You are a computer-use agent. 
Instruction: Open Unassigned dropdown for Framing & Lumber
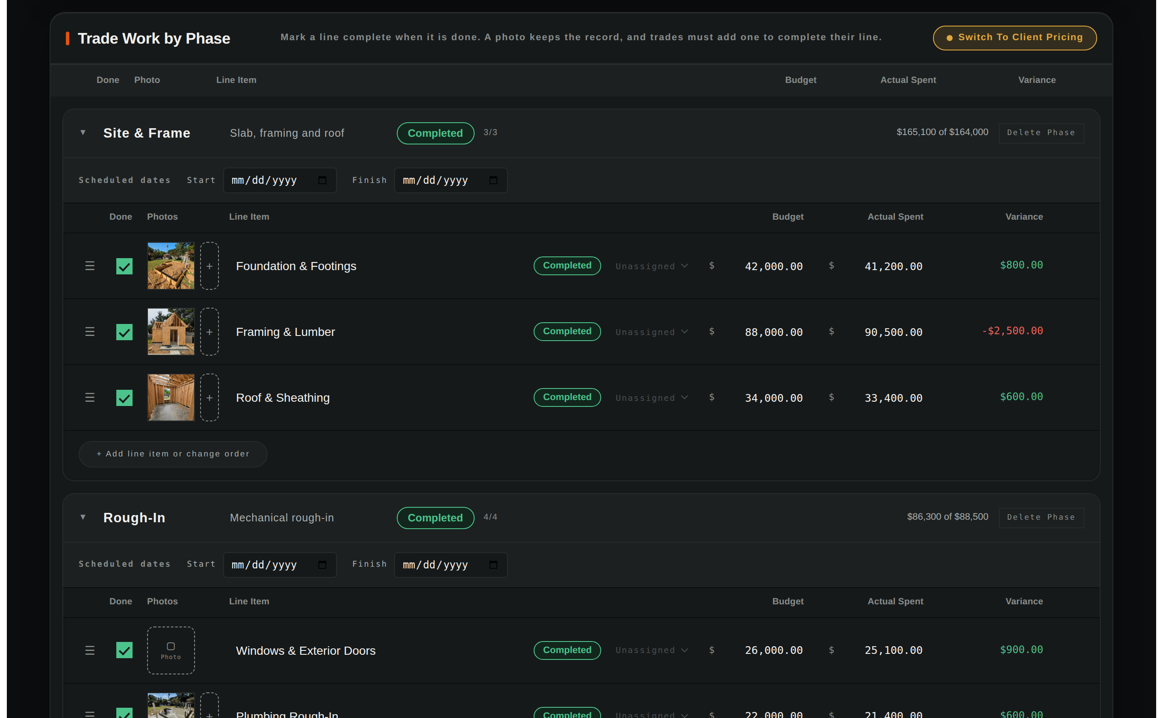(651, 332)
